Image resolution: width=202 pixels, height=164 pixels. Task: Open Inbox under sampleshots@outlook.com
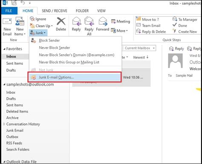(11, 92)
